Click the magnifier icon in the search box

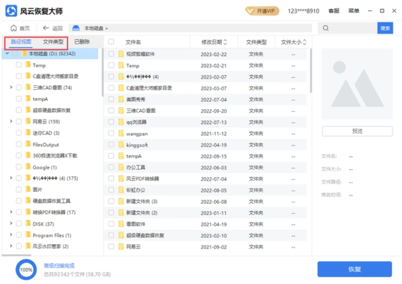click(x=326, y=28)
